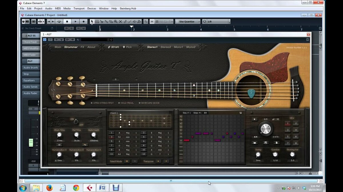Open Firefox from the Windows taskbar
343x192 pixels.
(x=49, y=188)
